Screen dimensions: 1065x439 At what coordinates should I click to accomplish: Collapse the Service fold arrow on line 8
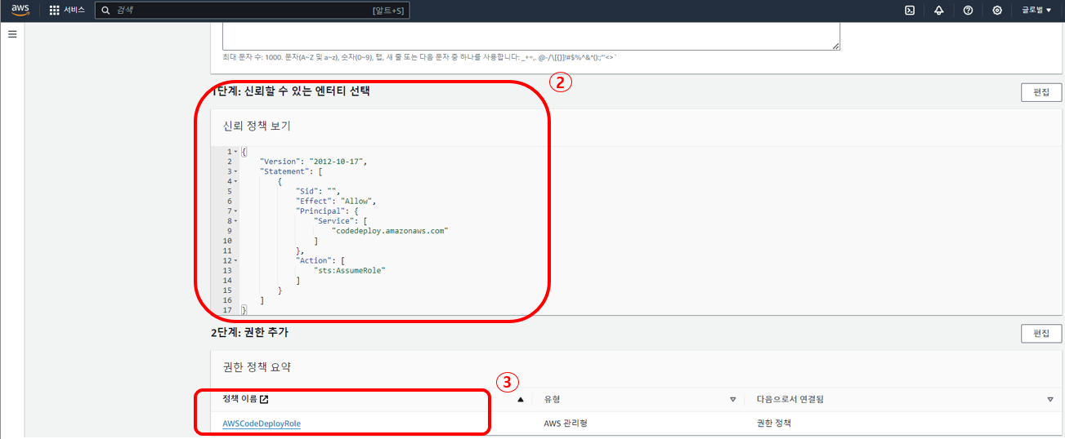tap(235, 221)
